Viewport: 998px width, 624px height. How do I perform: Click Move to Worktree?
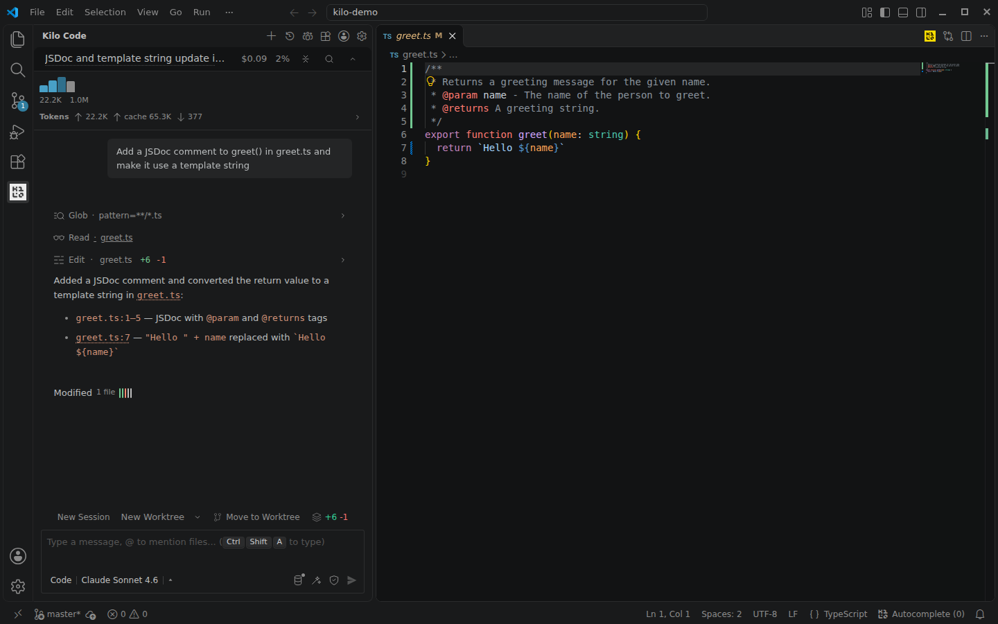point(256,517)
